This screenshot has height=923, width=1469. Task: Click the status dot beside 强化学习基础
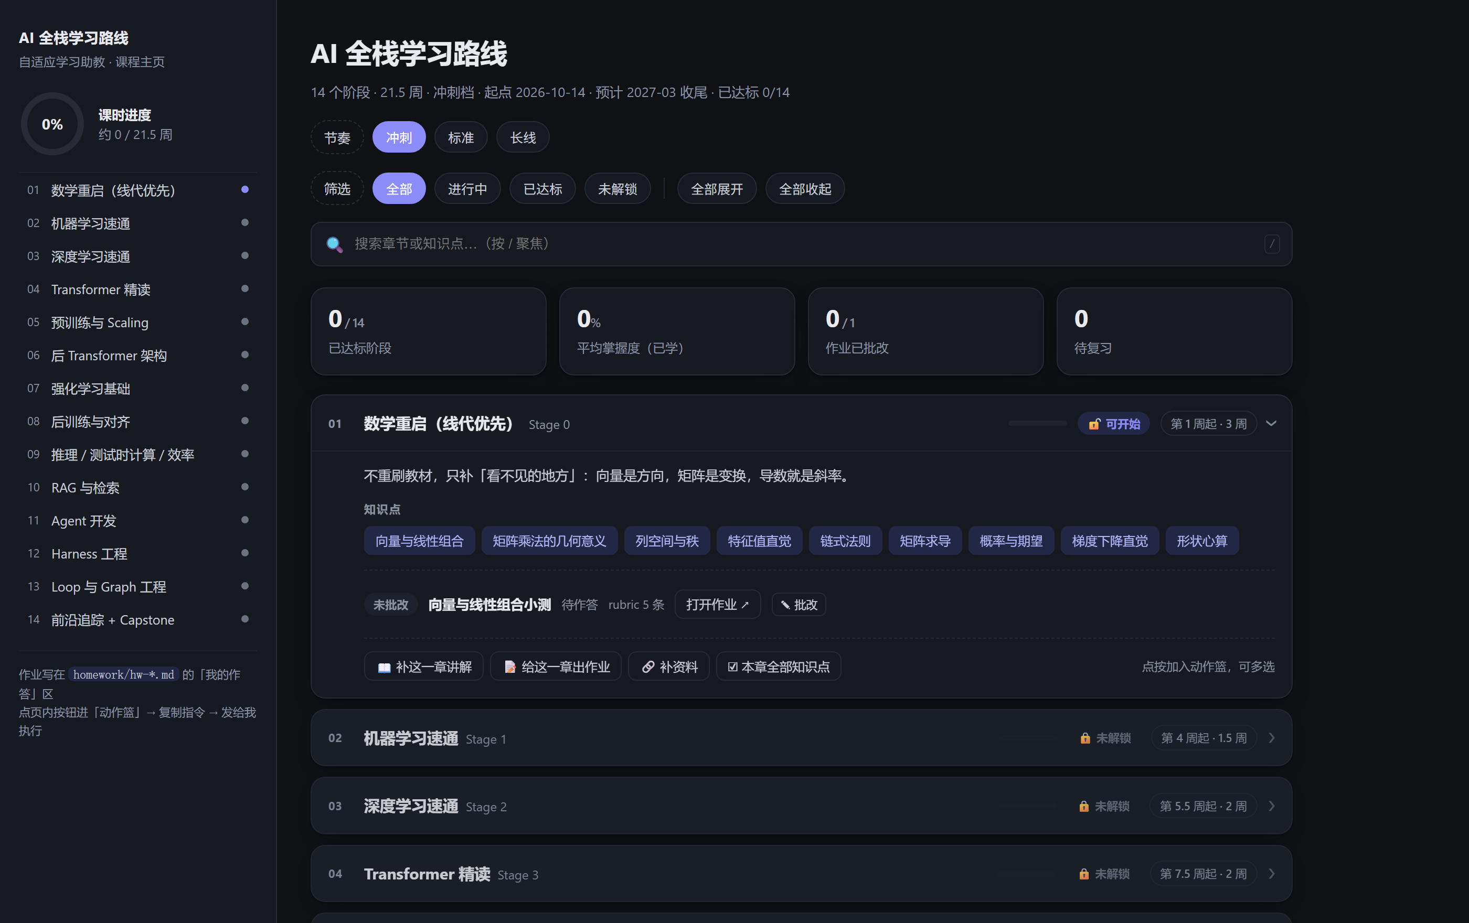click(x=244, y=388)
